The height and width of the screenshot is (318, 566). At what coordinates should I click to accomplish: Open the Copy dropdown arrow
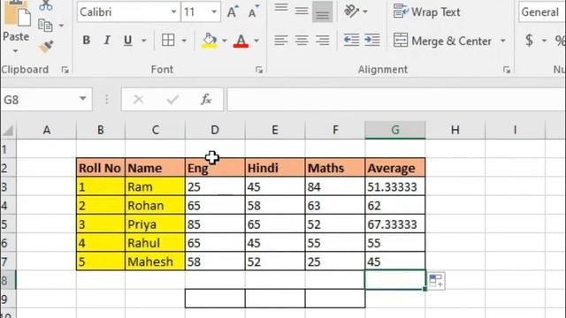61,26
